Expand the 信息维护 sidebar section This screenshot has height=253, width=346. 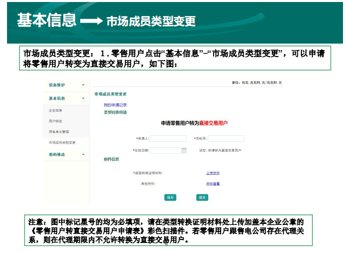click(83, 85)
